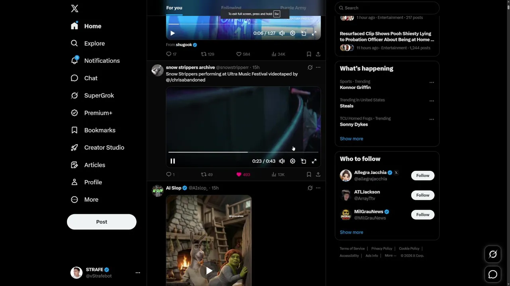Viewport: 510px width, 286px height.
Task: Open AI Slop profile name
Action: click(174, 188)
